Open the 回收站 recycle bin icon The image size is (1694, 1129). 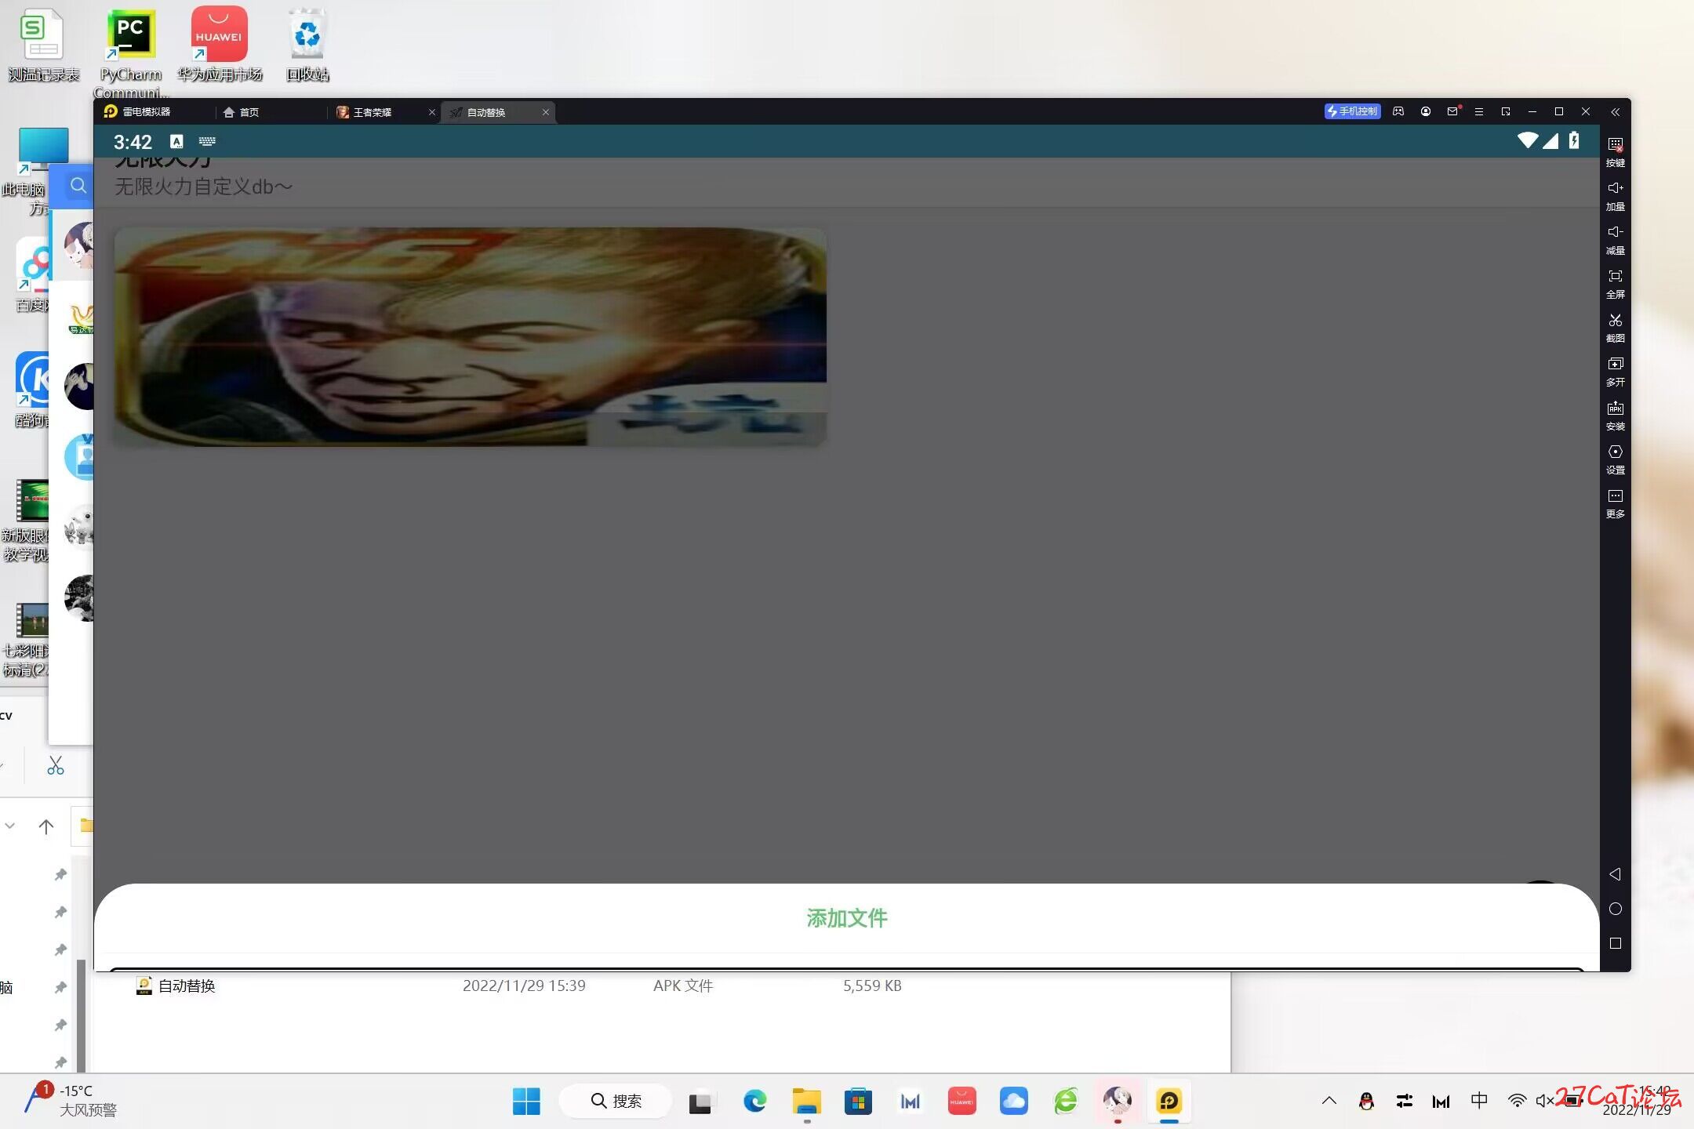click(307, 45)
